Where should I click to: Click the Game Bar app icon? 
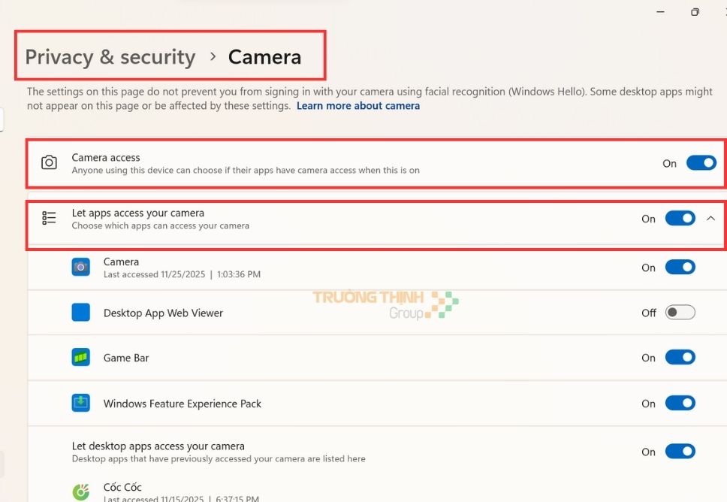pos(80,358)
